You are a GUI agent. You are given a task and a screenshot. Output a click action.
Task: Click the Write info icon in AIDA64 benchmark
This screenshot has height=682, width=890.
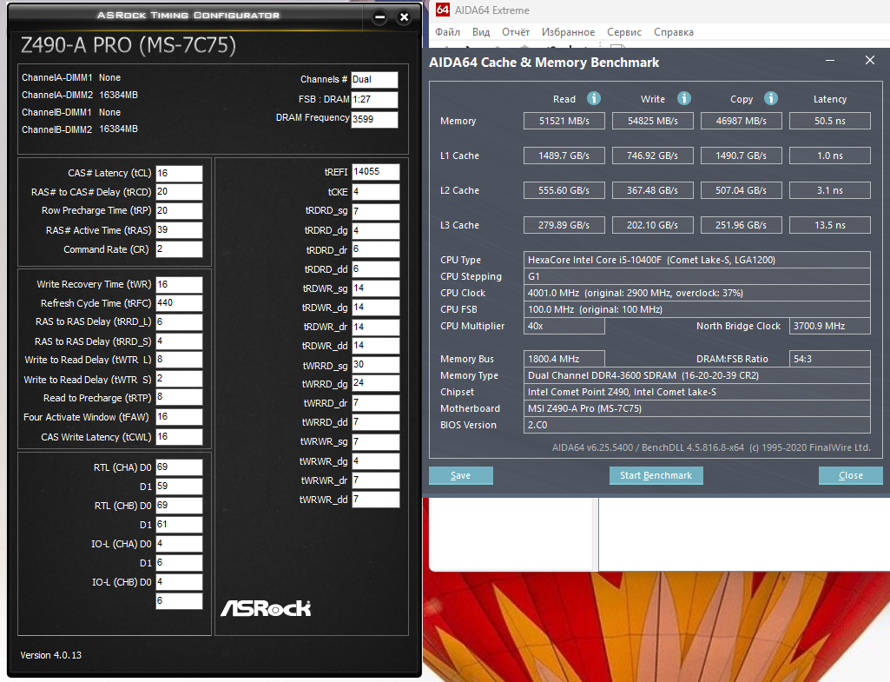pos(684,98)
